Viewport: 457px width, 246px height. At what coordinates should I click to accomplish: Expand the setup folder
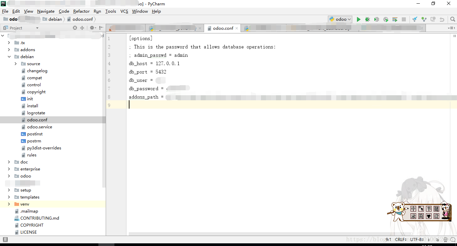click(x=9, y=190)
